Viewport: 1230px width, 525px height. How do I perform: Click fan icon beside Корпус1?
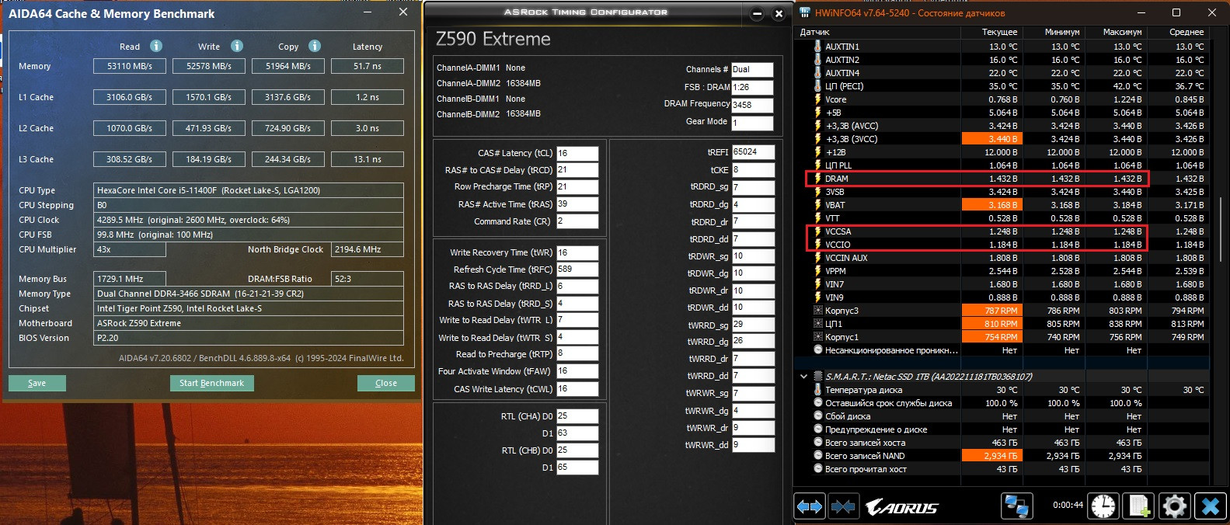click(x=817, y=337)
